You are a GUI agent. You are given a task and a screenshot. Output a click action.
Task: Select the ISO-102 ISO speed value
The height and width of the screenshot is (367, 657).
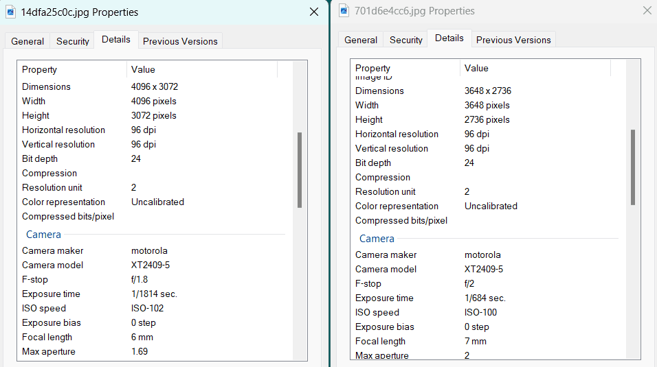pyautogui.click(x=147, y=308)
